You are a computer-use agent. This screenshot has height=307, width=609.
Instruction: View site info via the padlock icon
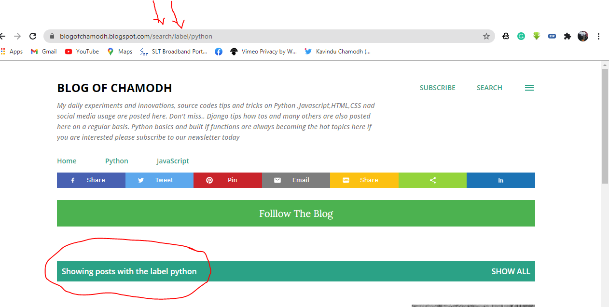click(x=52, y=36)
